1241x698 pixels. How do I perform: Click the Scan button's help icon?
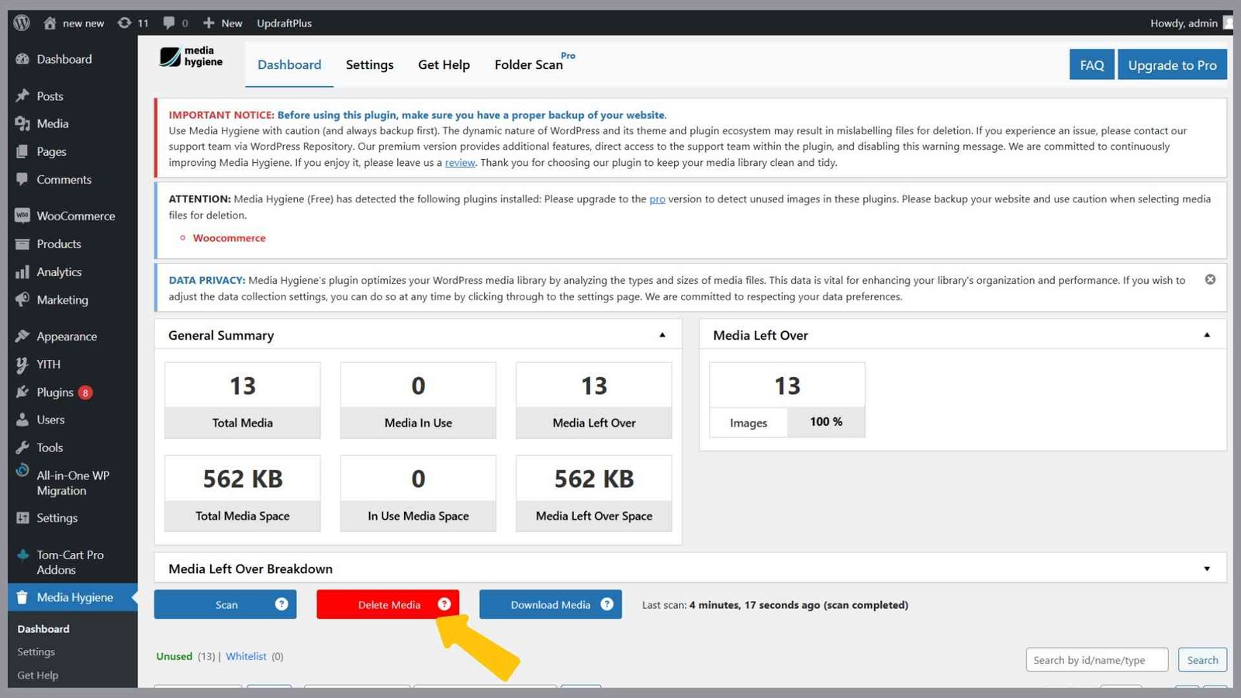(282, 603)
